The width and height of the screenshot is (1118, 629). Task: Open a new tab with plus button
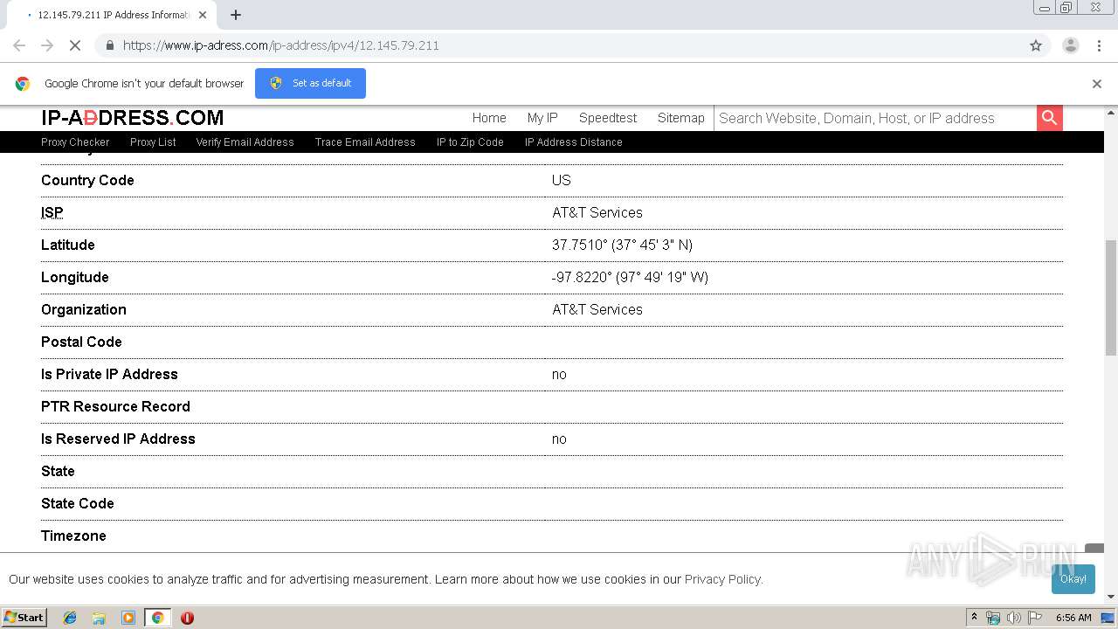point(236,15)
